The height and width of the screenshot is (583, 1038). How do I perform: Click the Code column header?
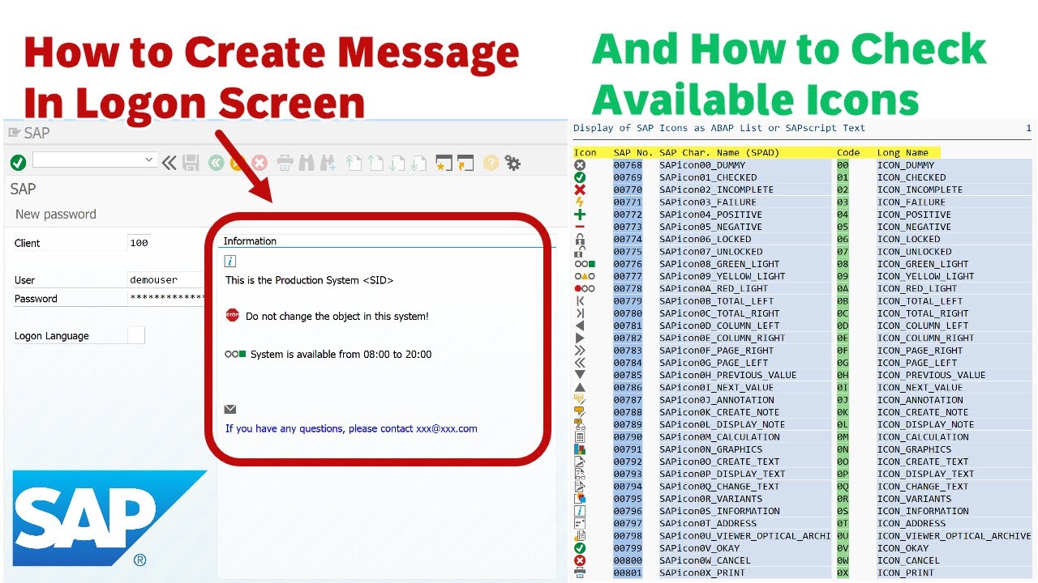click(x=848, y=152)
